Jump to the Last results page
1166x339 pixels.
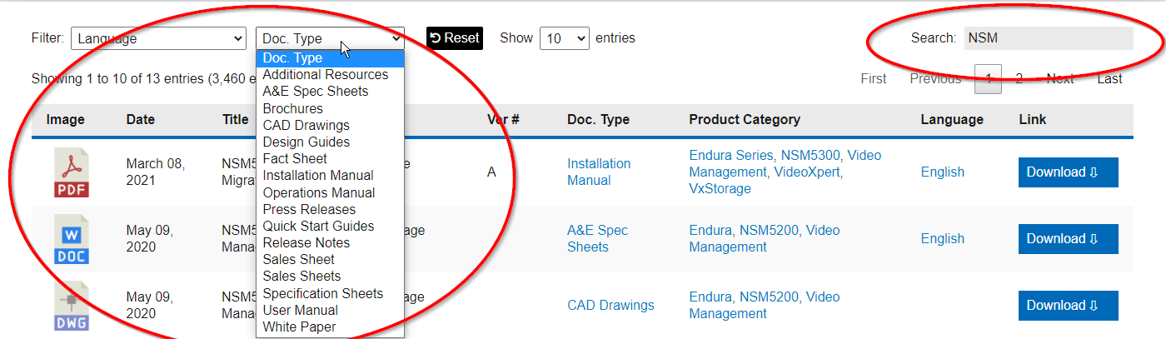(x=1109, y=79)
